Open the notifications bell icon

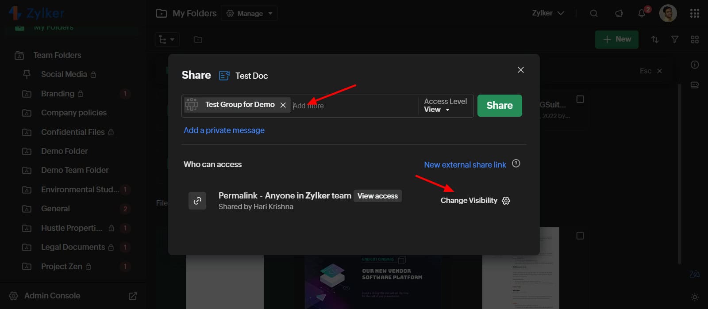click(642, 14)
